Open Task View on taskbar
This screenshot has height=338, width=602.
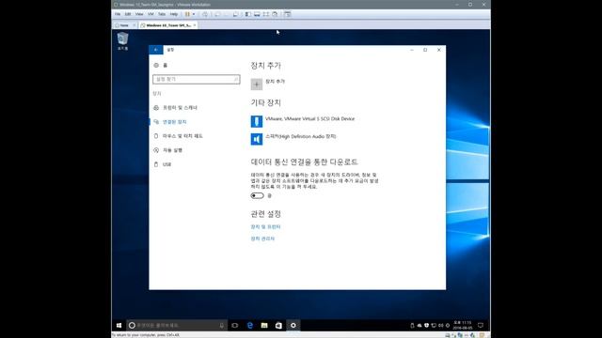point(235,326)
